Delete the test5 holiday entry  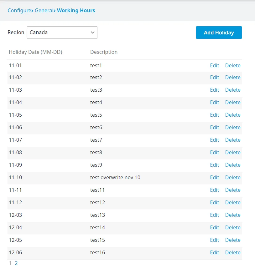pos(233,115)
